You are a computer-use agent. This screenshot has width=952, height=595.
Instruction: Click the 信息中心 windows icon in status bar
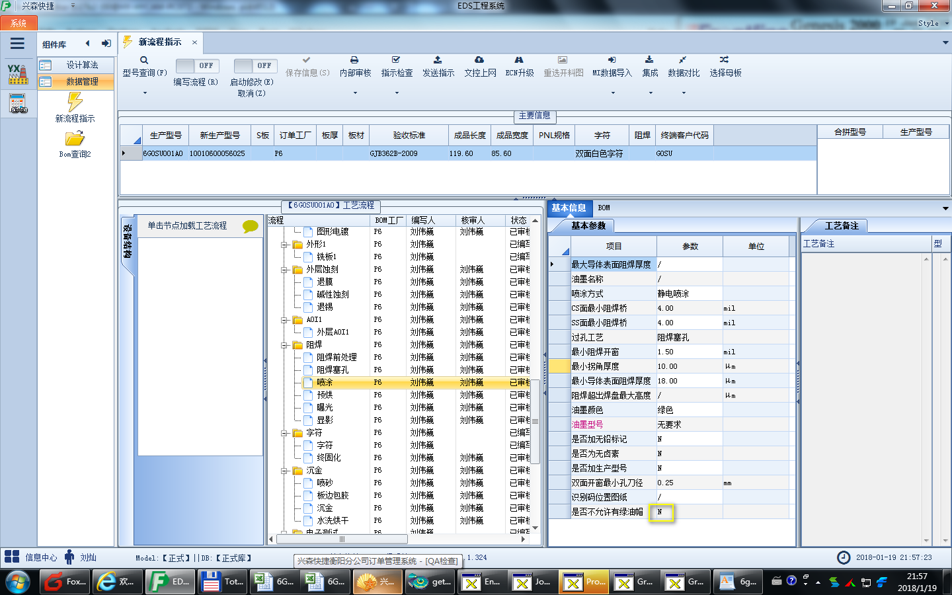pyautogui.click(x=12, y=557)
